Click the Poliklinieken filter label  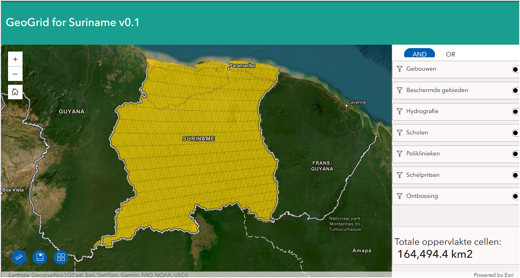(423, 154)
